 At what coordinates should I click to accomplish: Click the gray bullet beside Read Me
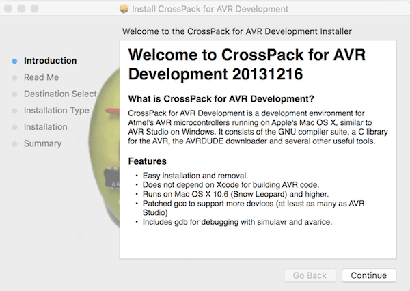(14, 78)
